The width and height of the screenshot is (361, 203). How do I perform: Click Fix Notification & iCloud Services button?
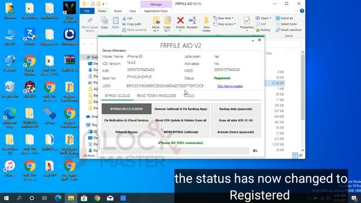coord(126,120)
